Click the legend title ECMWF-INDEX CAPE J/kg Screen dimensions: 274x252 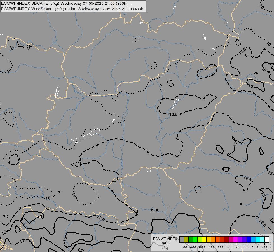coord(165,243)
